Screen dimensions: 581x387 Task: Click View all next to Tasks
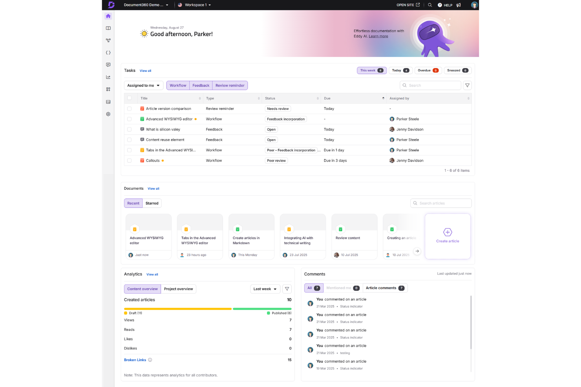pos(145,71)
